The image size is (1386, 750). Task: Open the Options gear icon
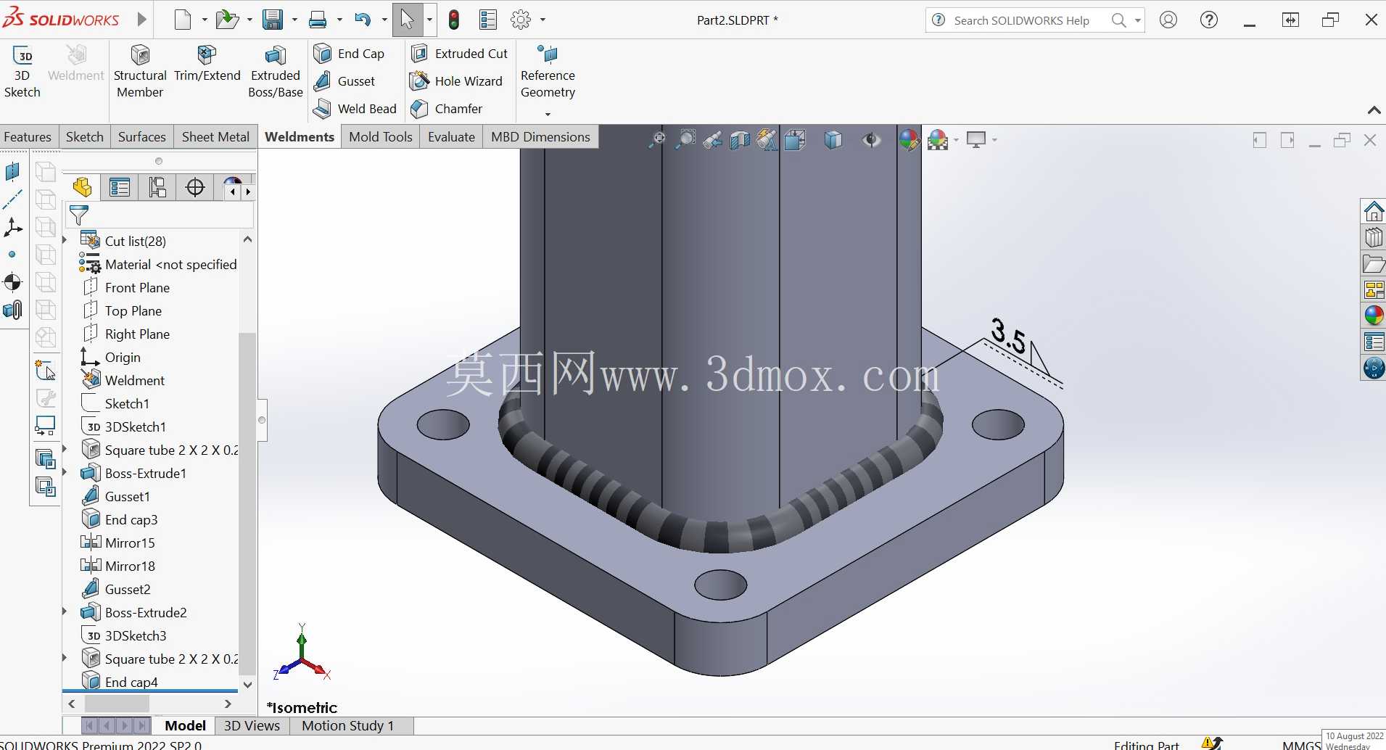(x=521, y=20)
